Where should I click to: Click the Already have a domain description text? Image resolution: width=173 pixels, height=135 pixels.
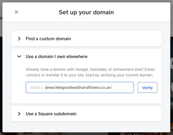[x=90, y=72]
